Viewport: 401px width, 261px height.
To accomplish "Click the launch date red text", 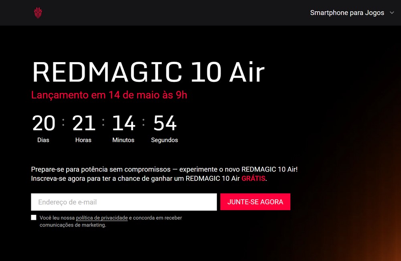I will click(109, 95).
